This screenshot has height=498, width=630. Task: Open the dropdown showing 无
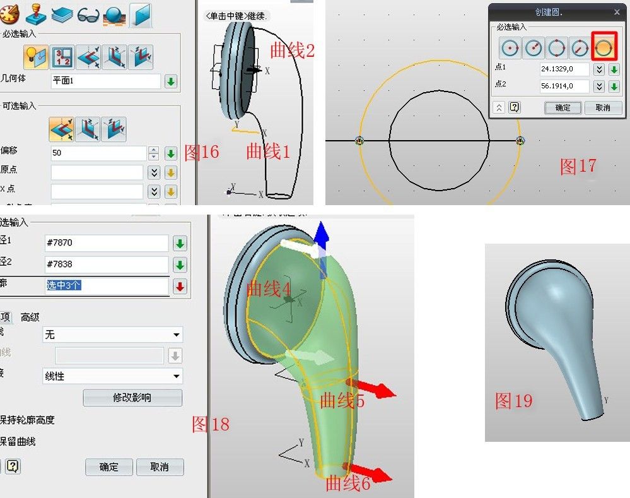[x=112, y=335]
